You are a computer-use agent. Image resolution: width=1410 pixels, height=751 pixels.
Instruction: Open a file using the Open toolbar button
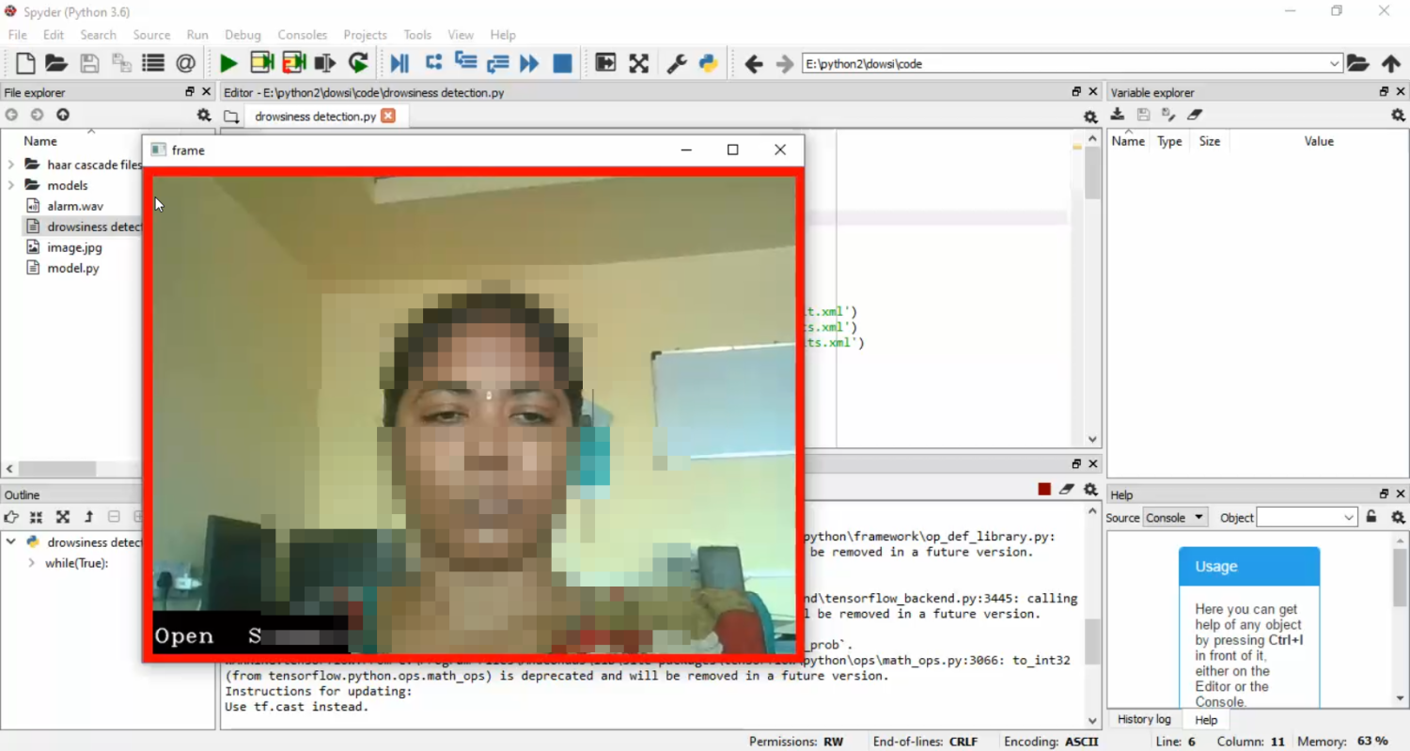coord(55,63)
